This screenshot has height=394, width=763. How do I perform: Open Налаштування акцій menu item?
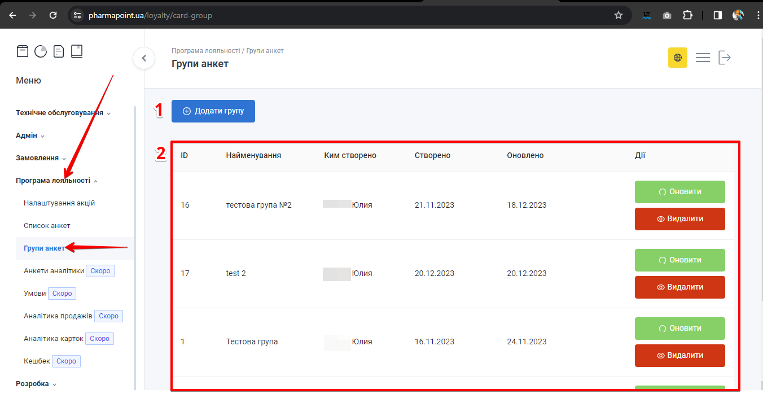(59, 203)
